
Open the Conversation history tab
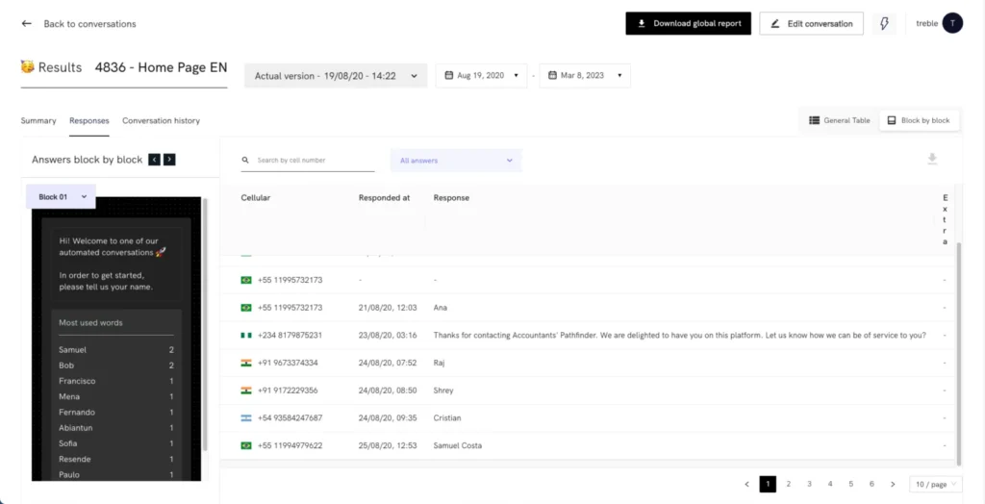(161, 121)
